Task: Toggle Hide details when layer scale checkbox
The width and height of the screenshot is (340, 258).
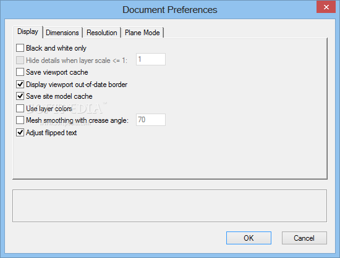Action: [x=20, y=60]
